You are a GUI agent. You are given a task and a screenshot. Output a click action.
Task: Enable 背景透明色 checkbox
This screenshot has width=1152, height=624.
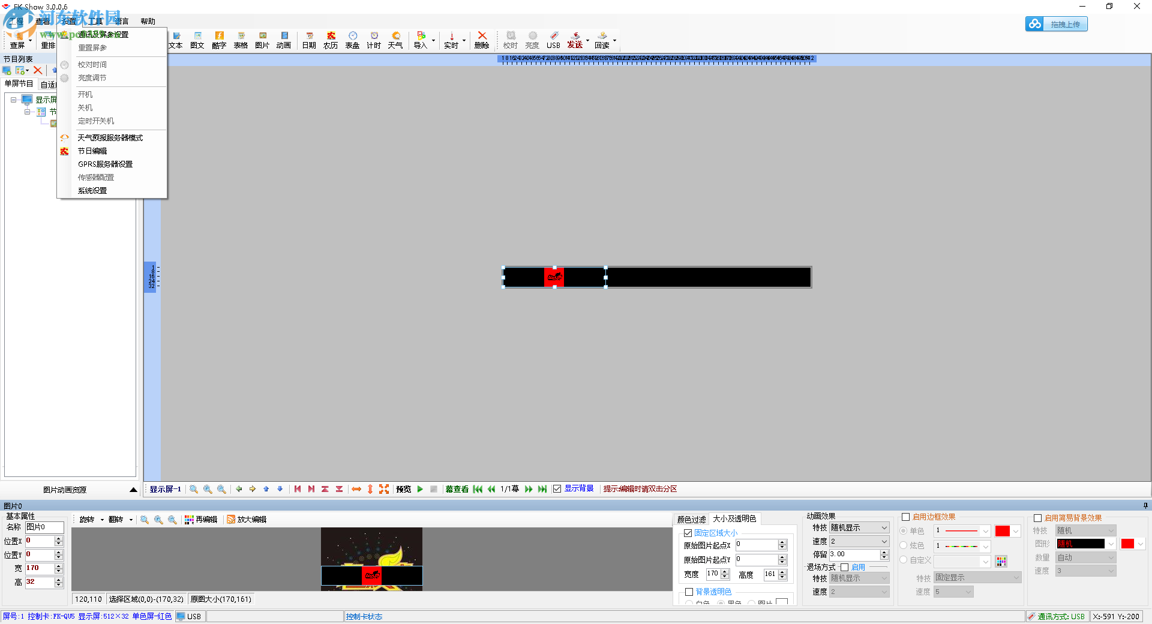click(x=689, y=592)
